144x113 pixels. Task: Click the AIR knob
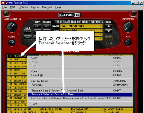tap(128, 43)
